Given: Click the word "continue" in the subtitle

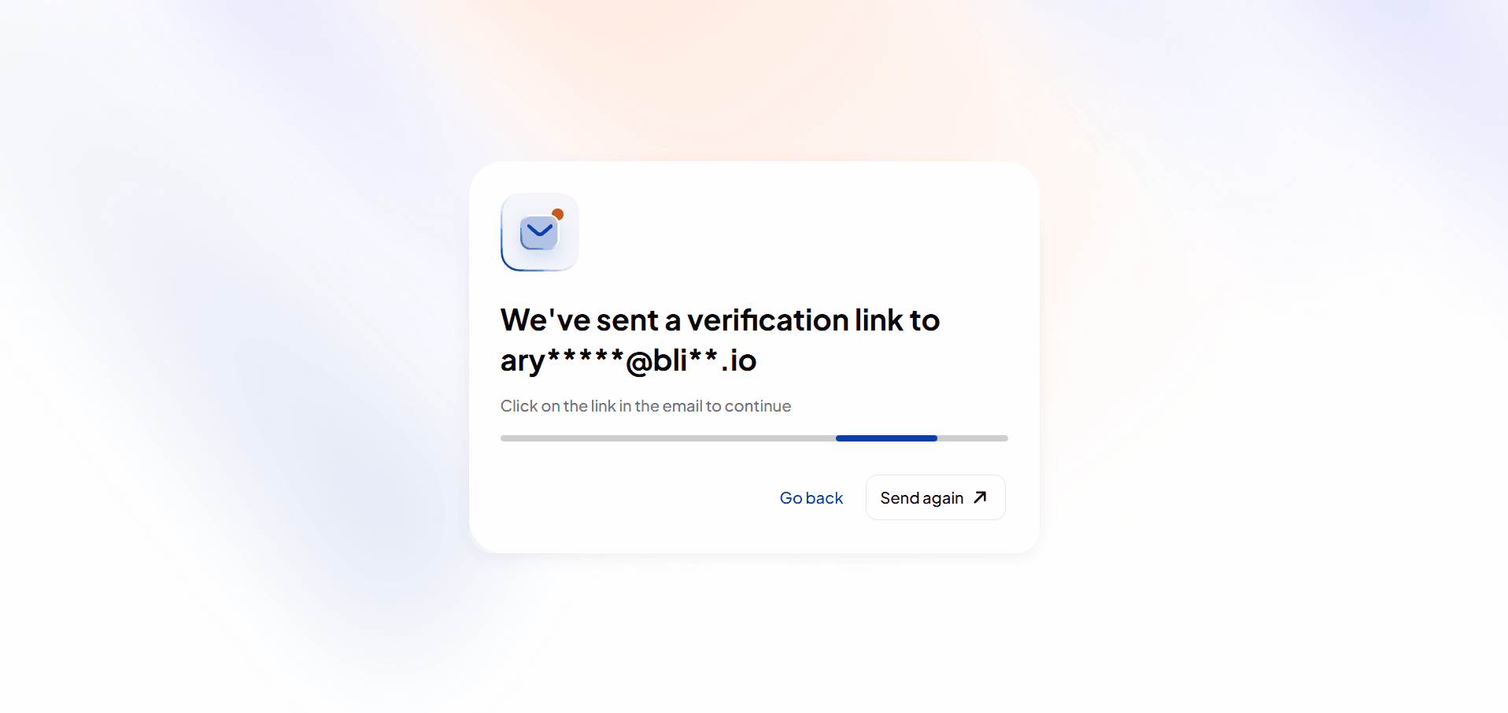Looking at the screenshot, I should [757, 406].
